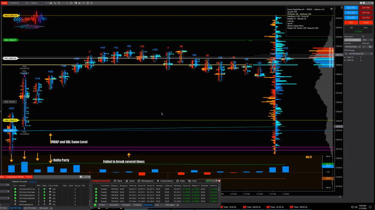Click the red Rev button
Screen dimensions: 375x210
coord(351,23)
